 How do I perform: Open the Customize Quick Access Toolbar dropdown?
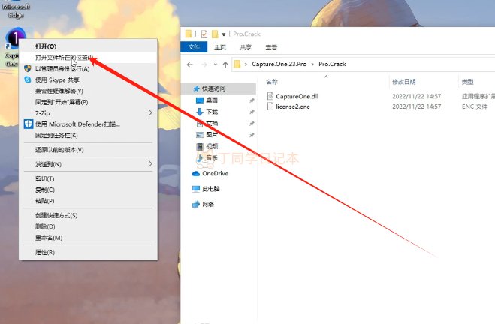(224, 34)
